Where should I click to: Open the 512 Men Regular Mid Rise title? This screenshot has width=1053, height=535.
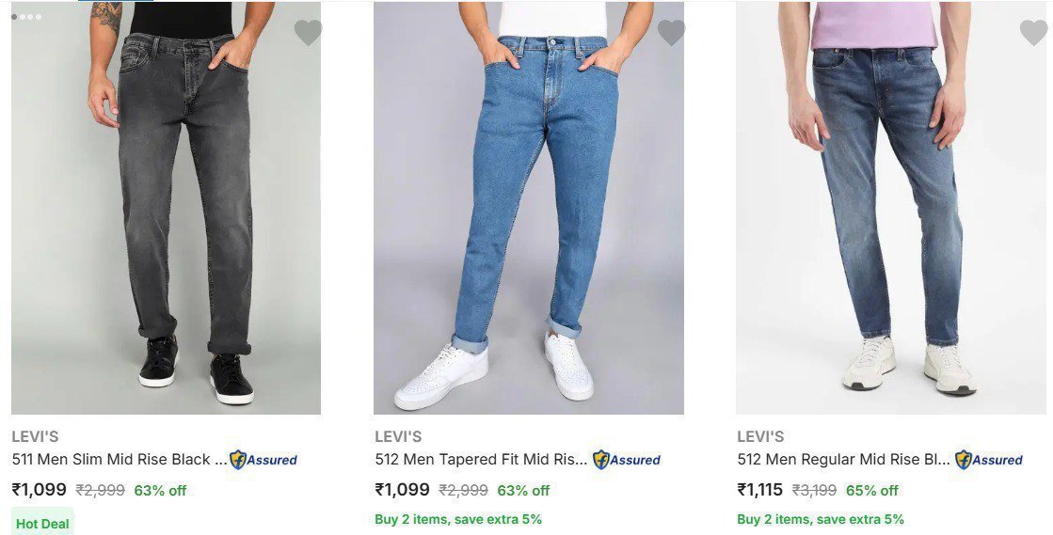[x=843, y=460]
